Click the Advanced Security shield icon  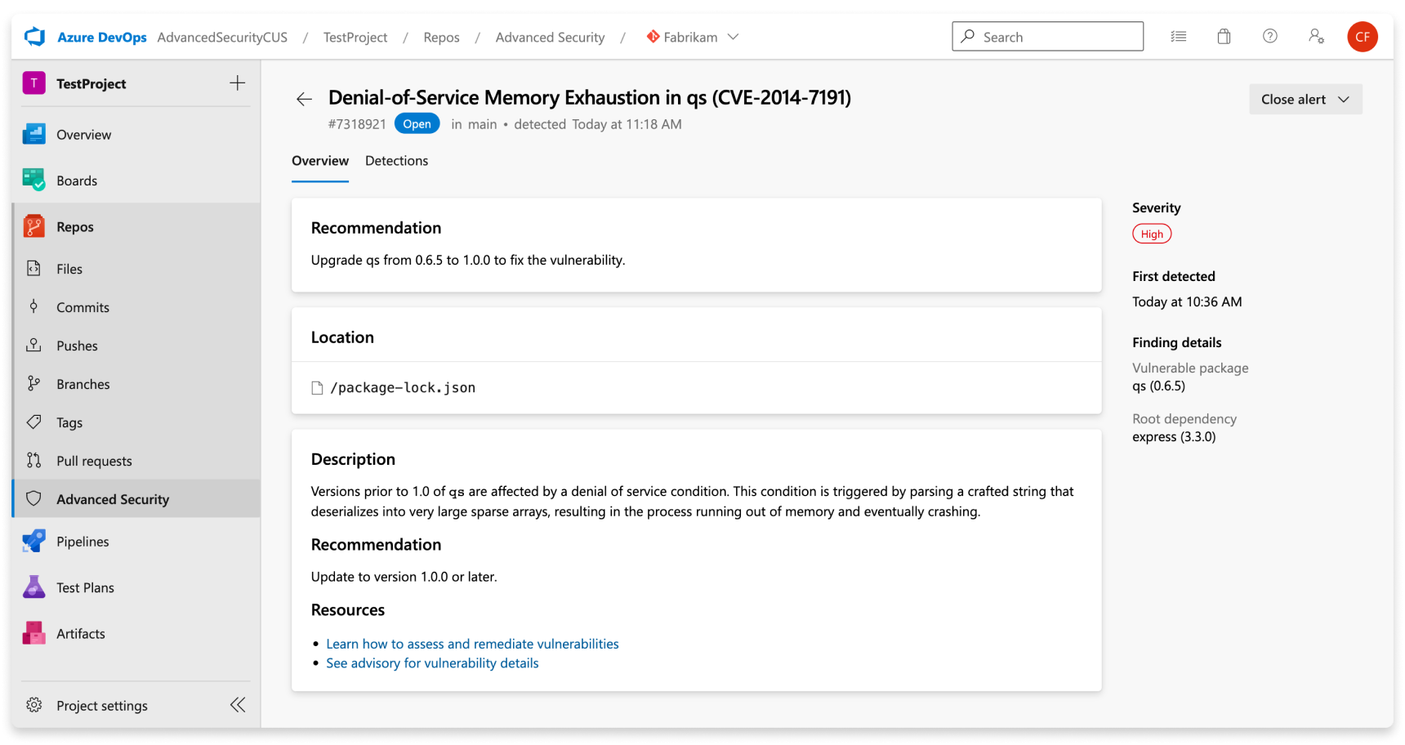(x=33, y=498)
